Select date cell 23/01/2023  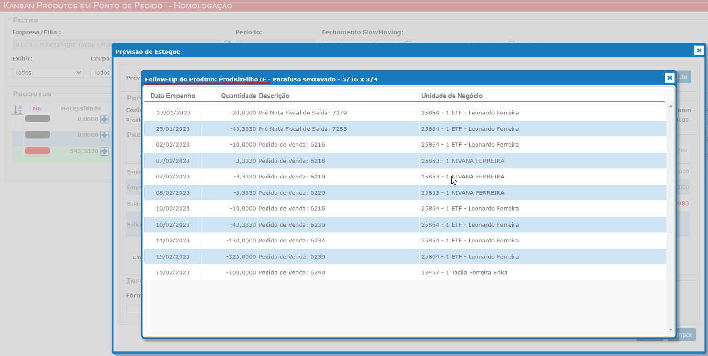coord(173,113)
